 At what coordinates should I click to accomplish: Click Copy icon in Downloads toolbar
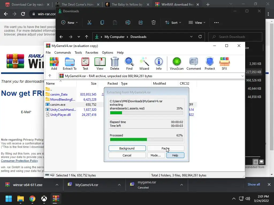102,22
